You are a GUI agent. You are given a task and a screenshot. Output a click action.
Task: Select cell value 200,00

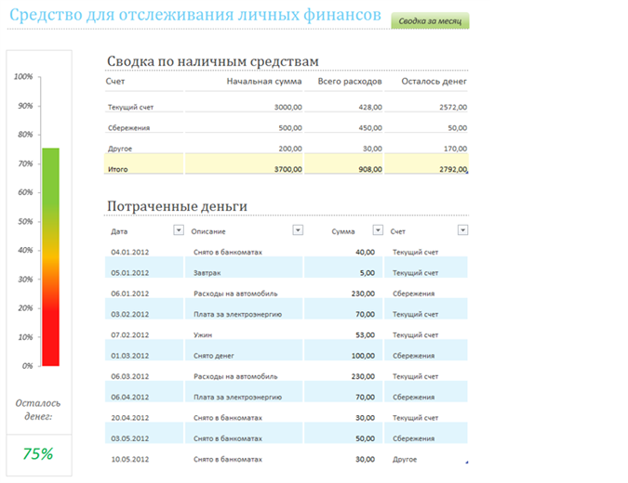(x=290, y=149)
